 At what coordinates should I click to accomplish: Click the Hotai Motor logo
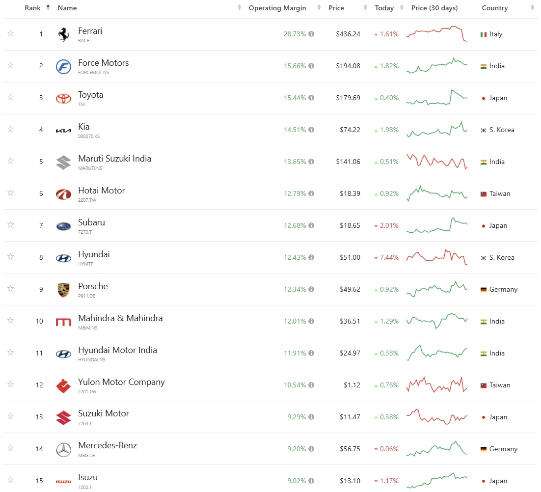63,194
